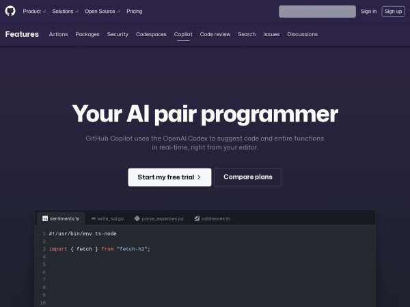This screenshot has height=307, width=410.
Task: Click the Python icon on parse_expenses.py
Action: [x=137, y=218]
